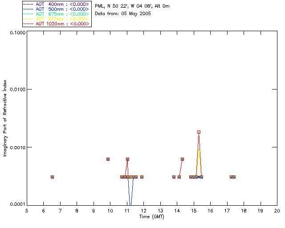Click x-axis tick label 5
This screenshot has width=285, height=228.
[27, 211]
